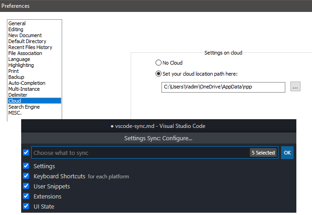
Task: Disable Extensions sync checkbox
Action: coord(26,196)
